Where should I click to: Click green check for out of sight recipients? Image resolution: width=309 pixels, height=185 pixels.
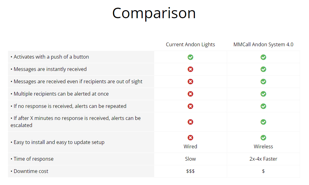[x=263, y=82]
